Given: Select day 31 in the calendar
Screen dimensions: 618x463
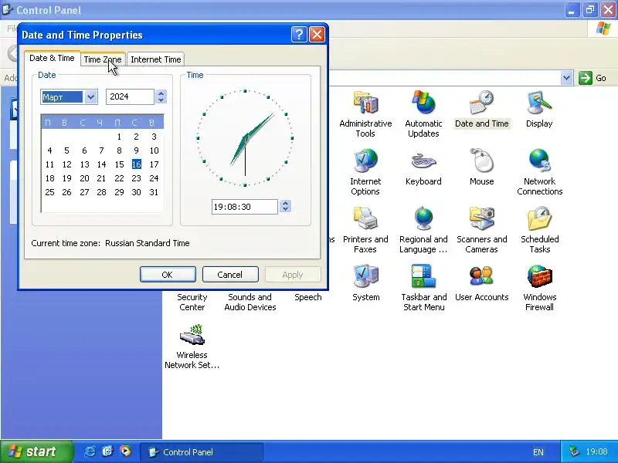Looking at the screenshot, I should click(154, 192).
